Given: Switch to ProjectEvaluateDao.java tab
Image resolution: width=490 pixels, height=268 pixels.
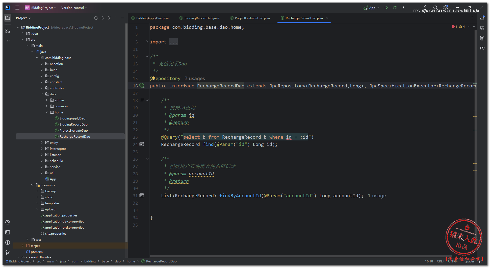Looking at the screenshot, I should pyautogui.click(x=252, y=18).
